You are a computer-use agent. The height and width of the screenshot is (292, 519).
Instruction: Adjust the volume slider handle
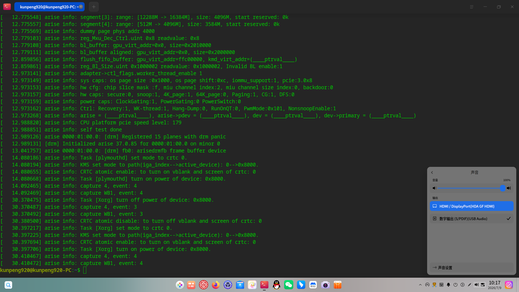click(x=503, y=188)
